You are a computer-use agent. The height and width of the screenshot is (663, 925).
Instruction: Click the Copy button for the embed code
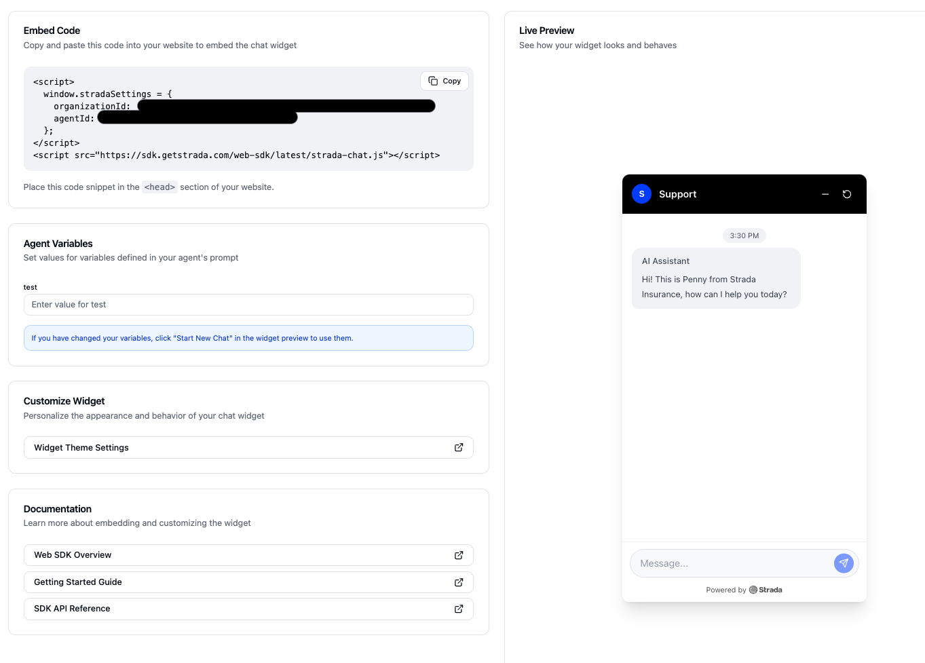445,81
